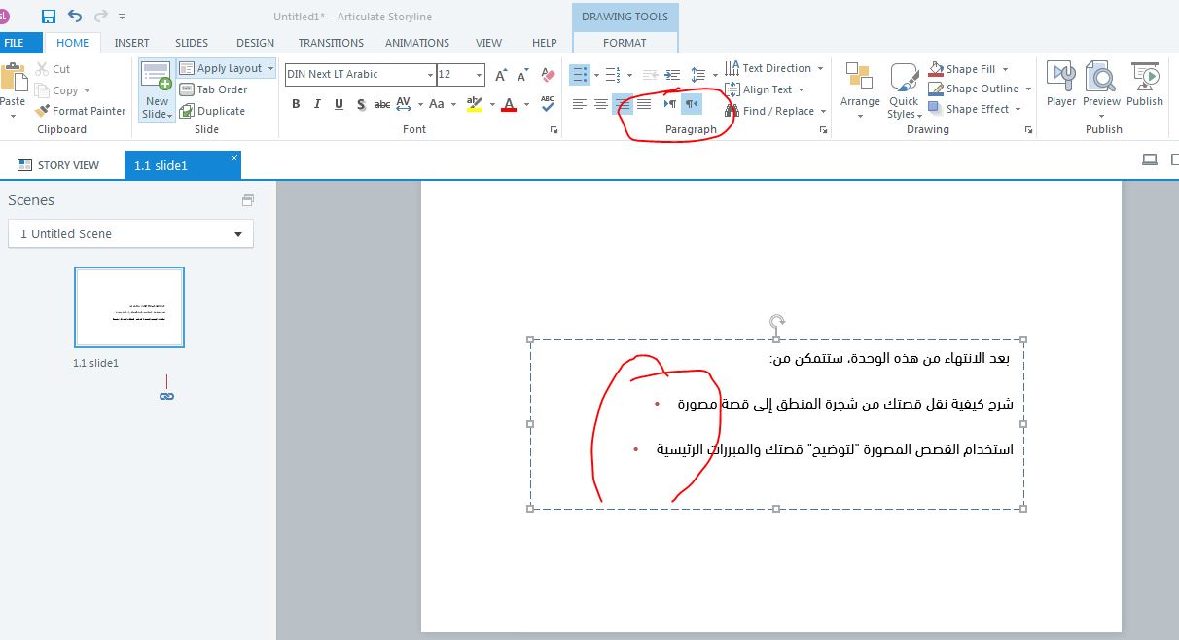Open the Quick Styles gallery
This screenshot has width=1179, height=640.
(904, 90)
